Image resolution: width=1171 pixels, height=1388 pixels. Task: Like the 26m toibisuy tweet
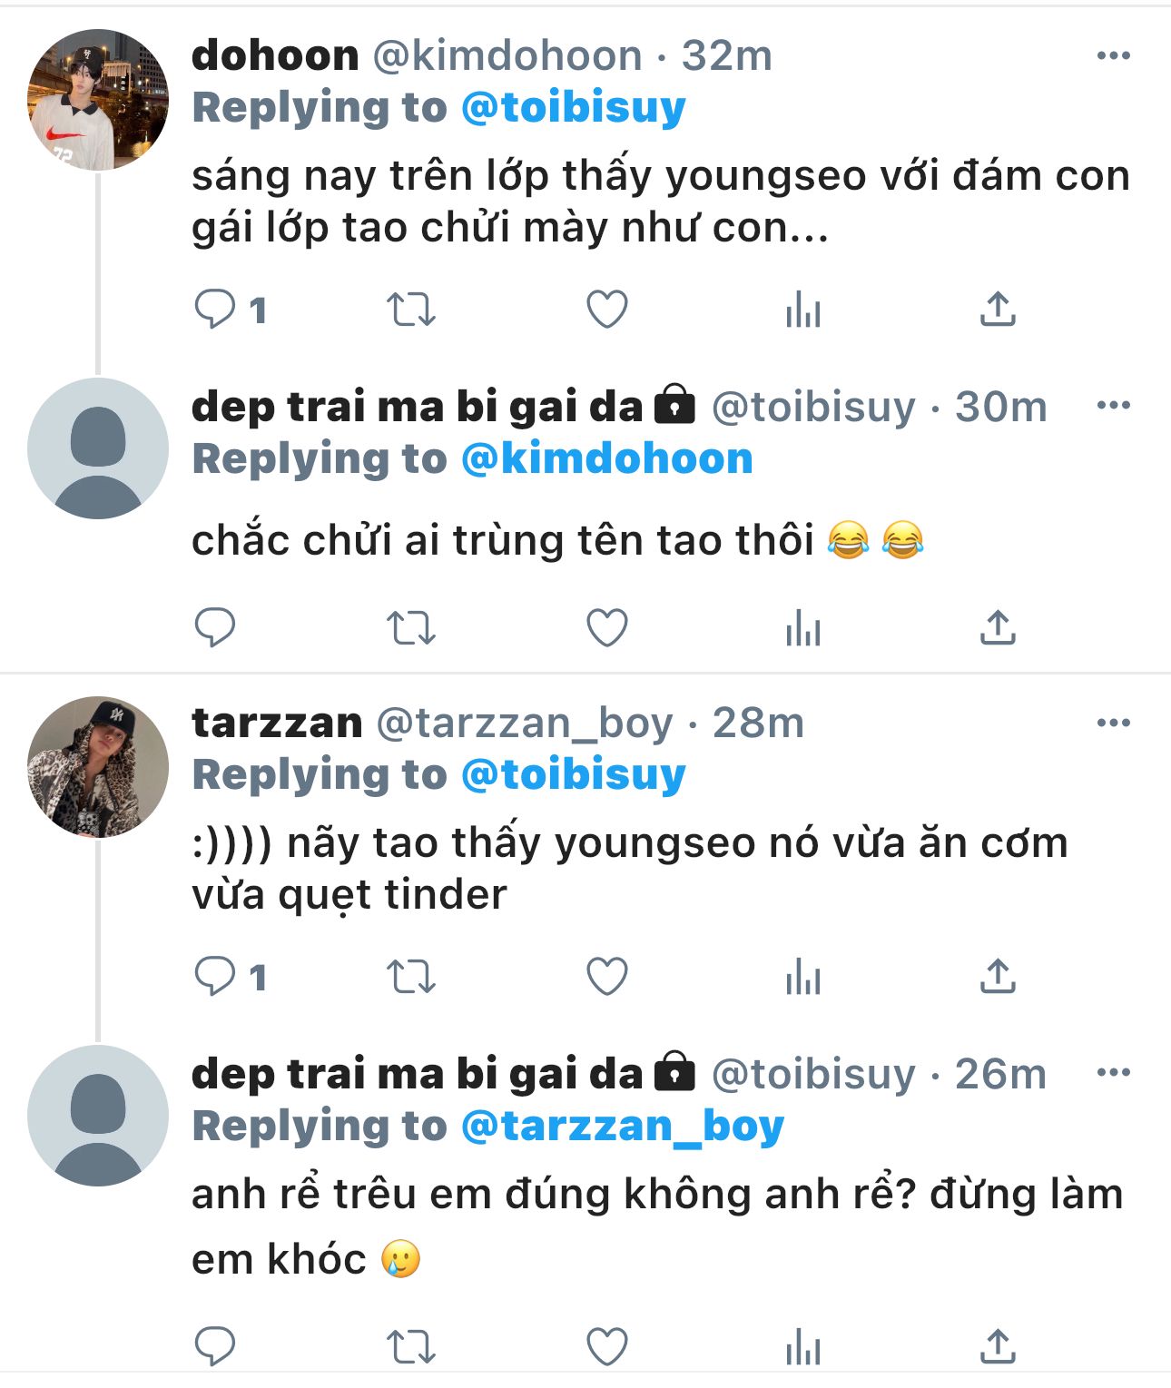point(607,1346)
